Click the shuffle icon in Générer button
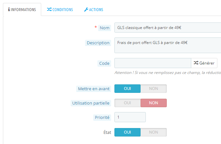Viewport: 221px width, 144px height. pos(196,63)
